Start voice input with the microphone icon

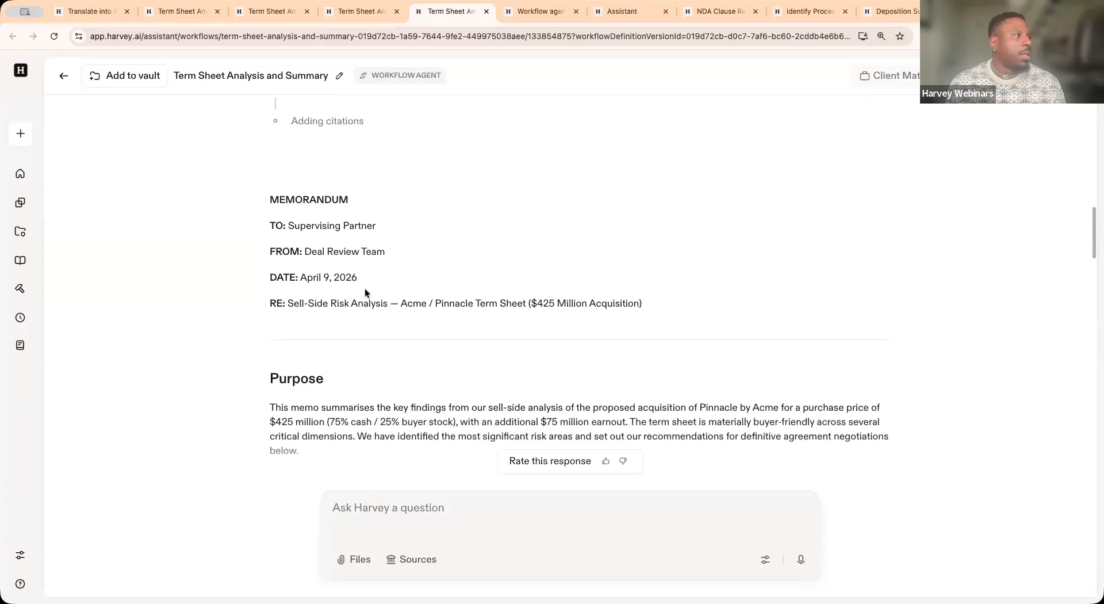pyautogui.click(x=801, y=559)
